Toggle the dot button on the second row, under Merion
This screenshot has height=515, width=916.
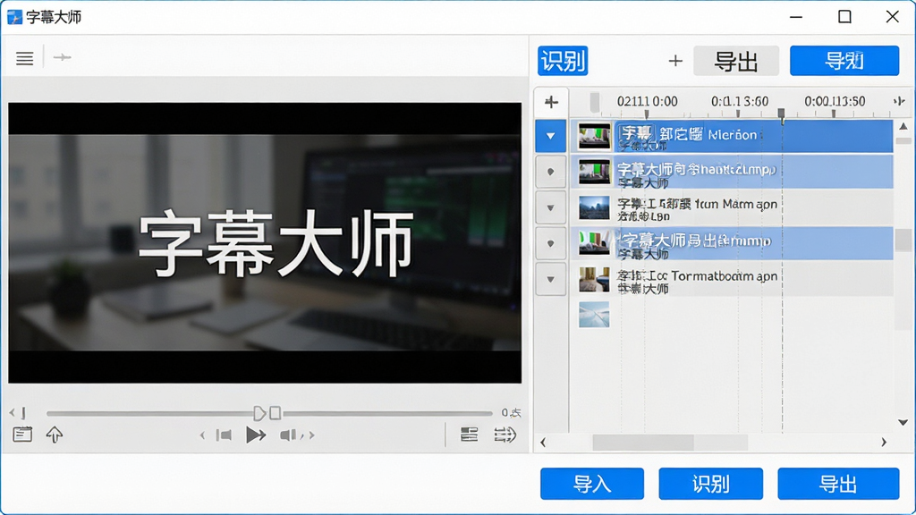pos(550,172)
